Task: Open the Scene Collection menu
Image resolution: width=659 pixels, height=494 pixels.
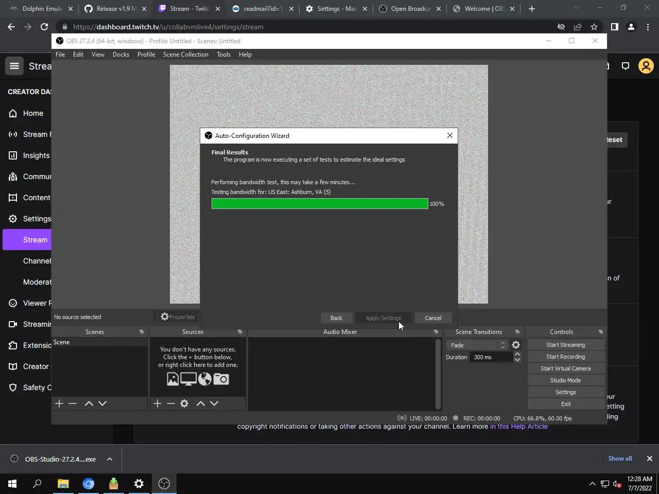Action: (186, 55)
